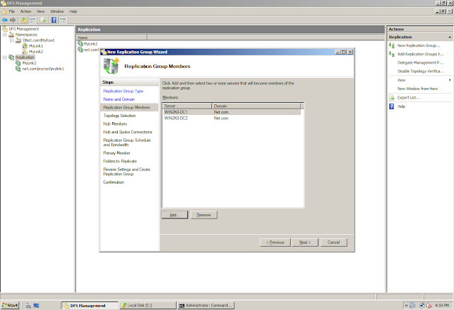Open the File menu
Viewport: 454px width, 310px height.
tap(12, 11)
